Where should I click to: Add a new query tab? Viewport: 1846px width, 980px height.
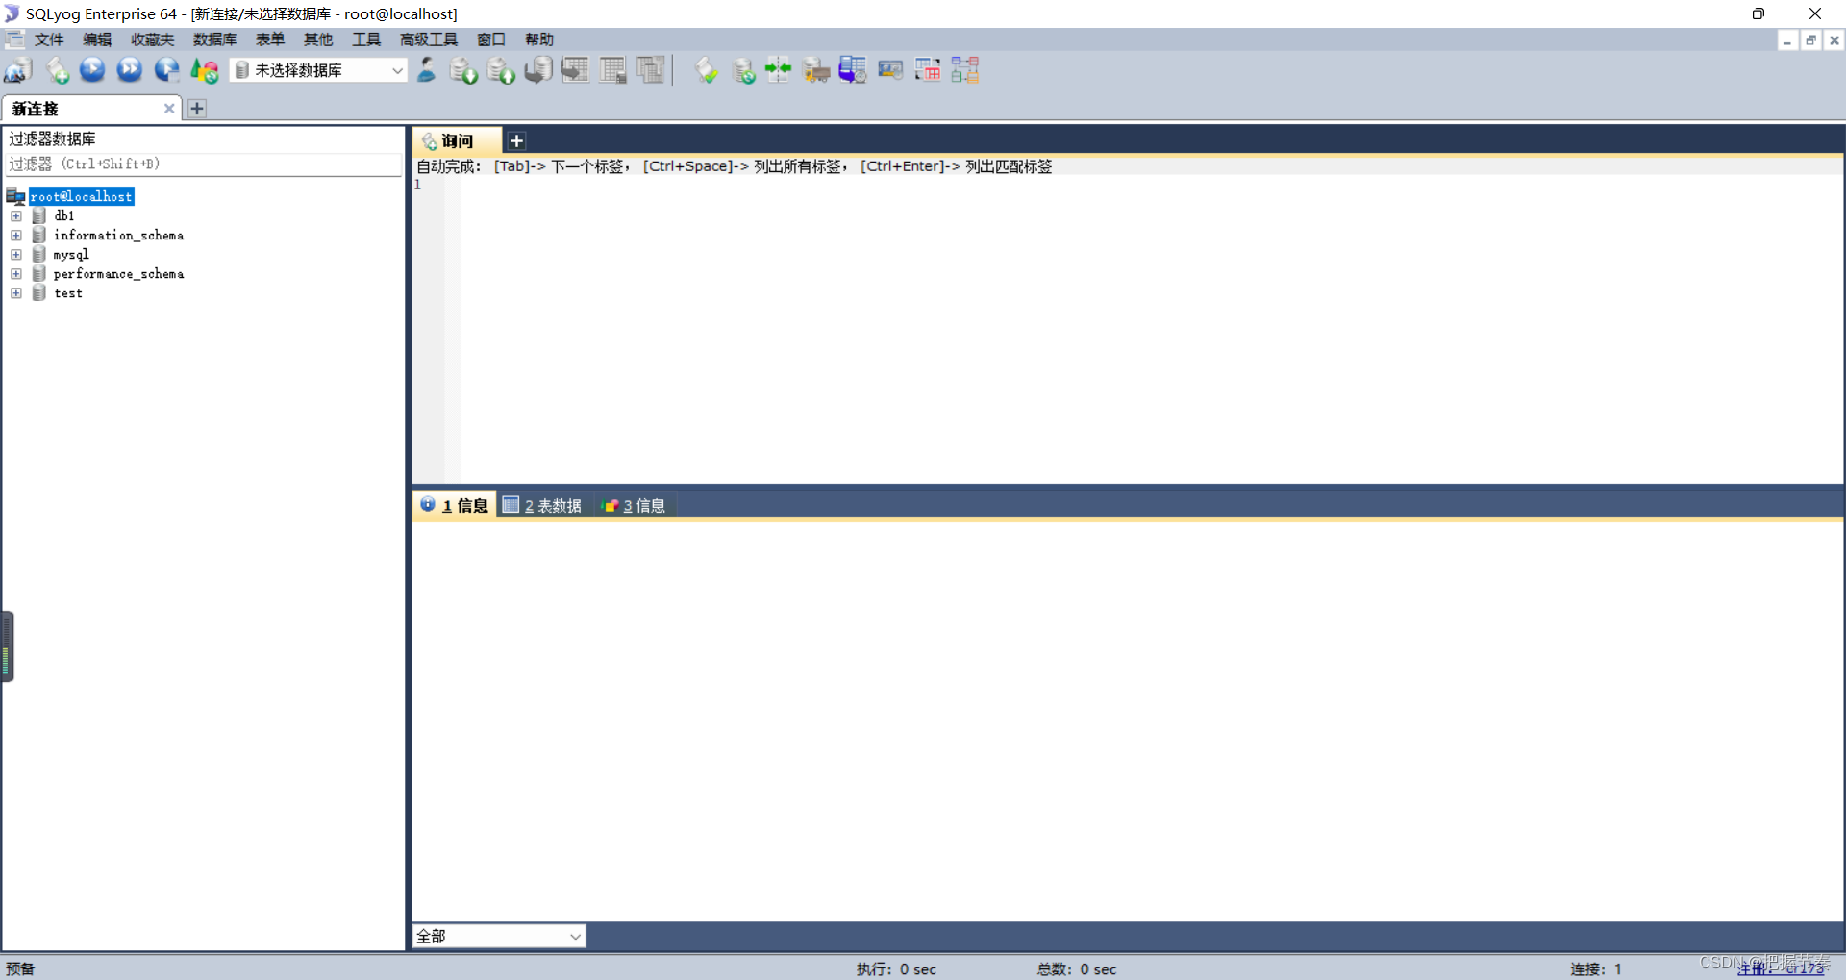pyautogui.click(x=516, y=140)
